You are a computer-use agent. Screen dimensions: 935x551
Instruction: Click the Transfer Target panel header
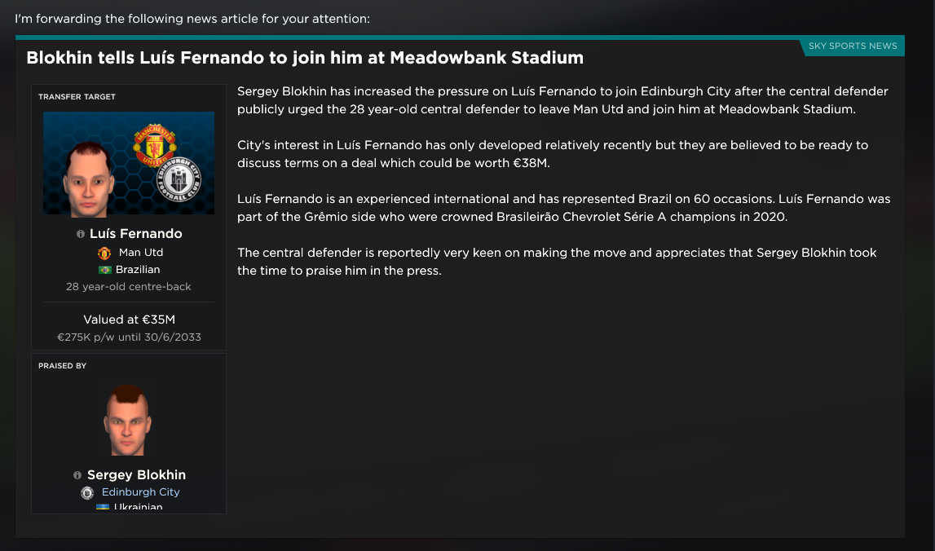tap(77, 97)
